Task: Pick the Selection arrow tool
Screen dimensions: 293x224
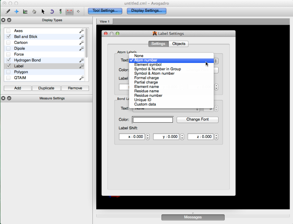Action: (x=43, y=11)
